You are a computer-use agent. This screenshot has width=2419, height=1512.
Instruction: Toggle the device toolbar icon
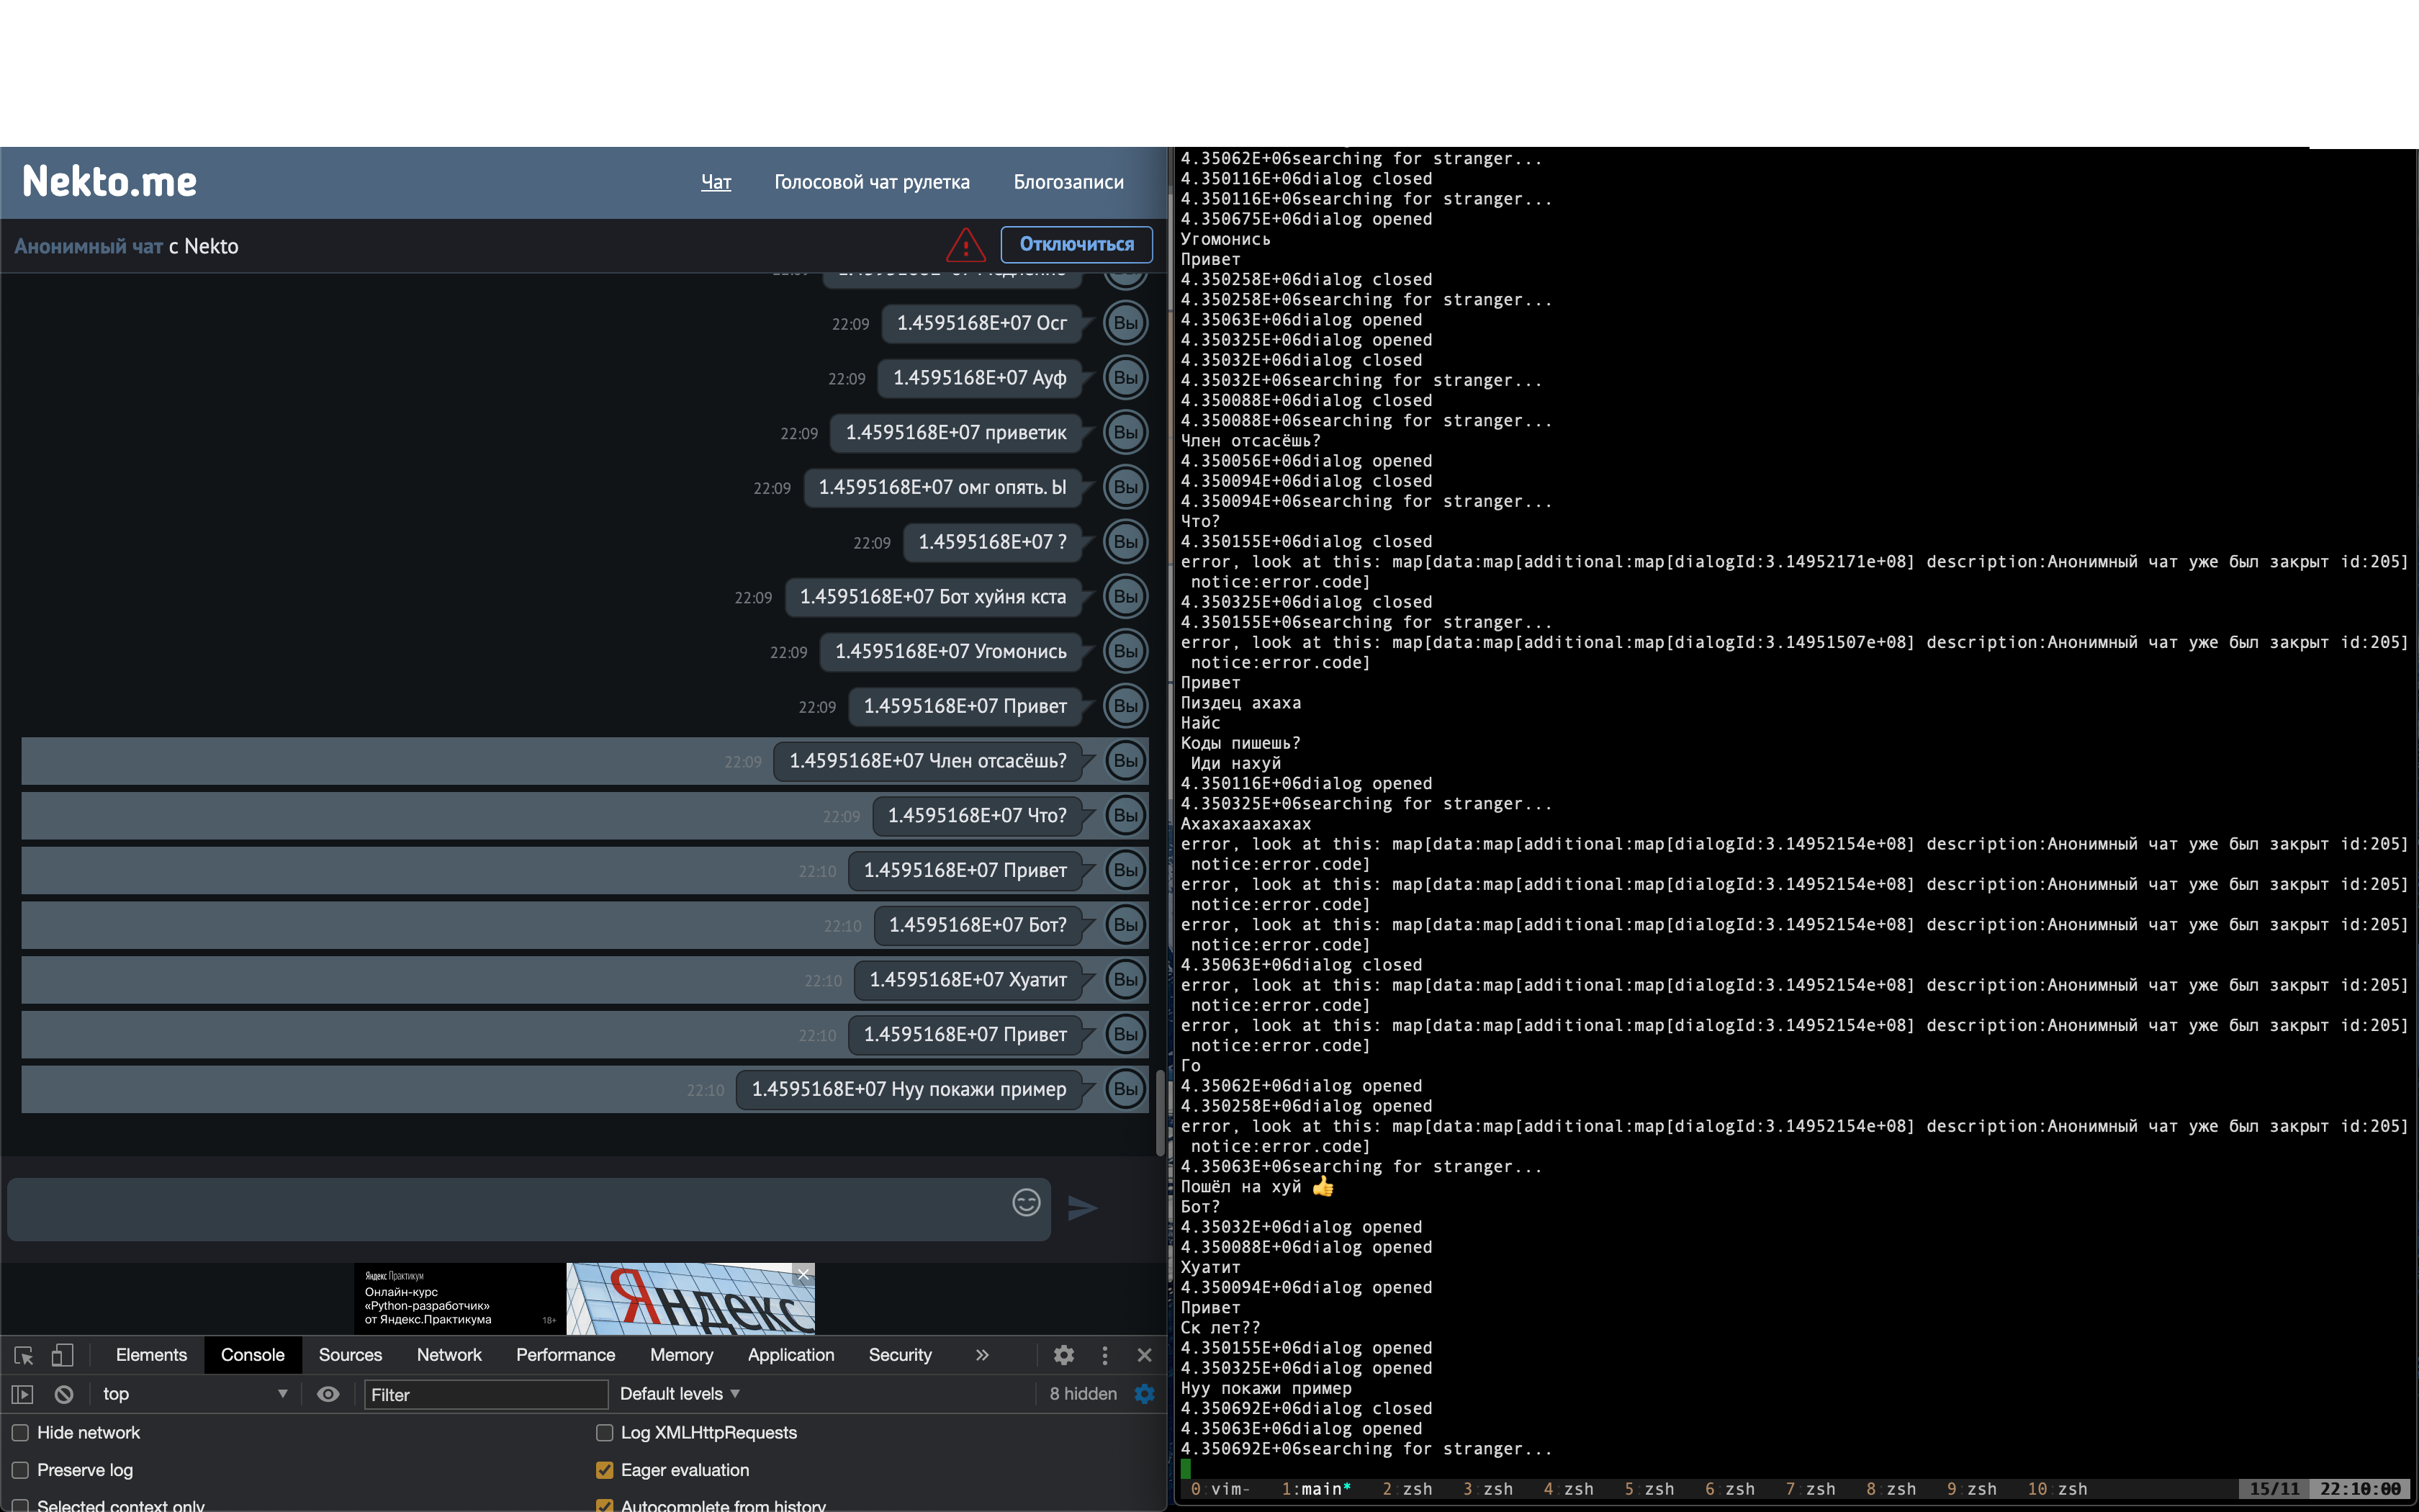pos(62,1355)
